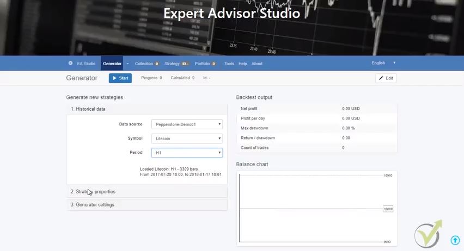464x251 pixels.
Task: Open the Period dropdown showing H1
Action: pos(187,153)
